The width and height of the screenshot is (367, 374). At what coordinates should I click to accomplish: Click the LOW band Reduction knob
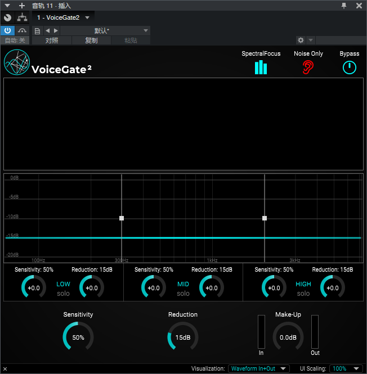point(92,287)
